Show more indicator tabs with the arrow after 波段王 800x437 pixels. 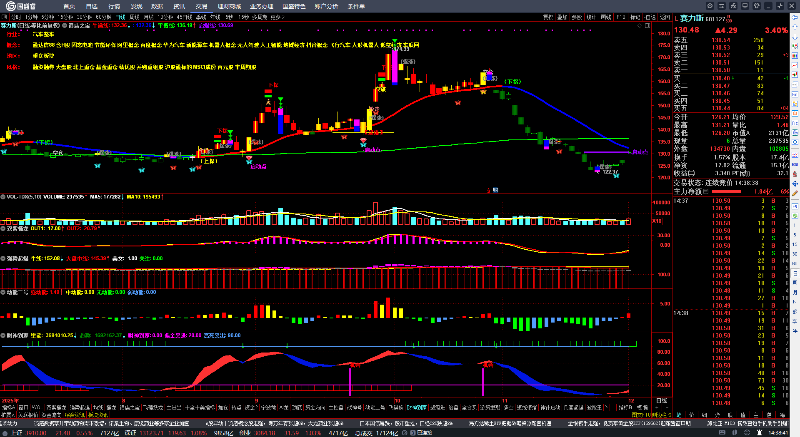click(x=606, y=407)
